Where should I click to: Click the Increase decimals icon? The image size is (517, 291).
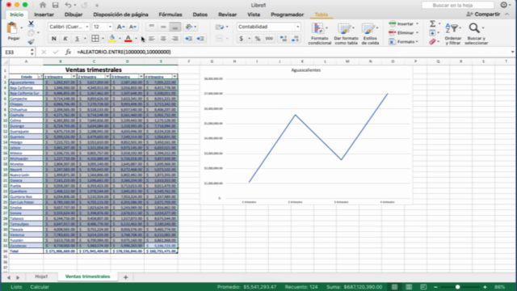pyautogui.click(x=284, y=39)
